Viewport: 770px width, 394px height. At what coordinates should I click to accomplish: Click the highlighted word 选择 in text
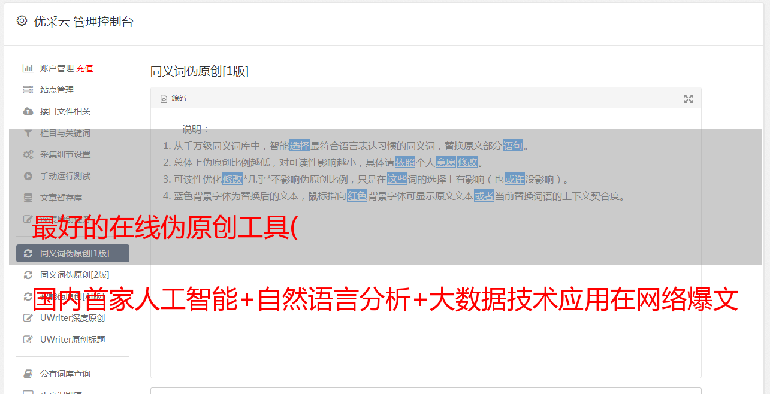click(300, 146)
